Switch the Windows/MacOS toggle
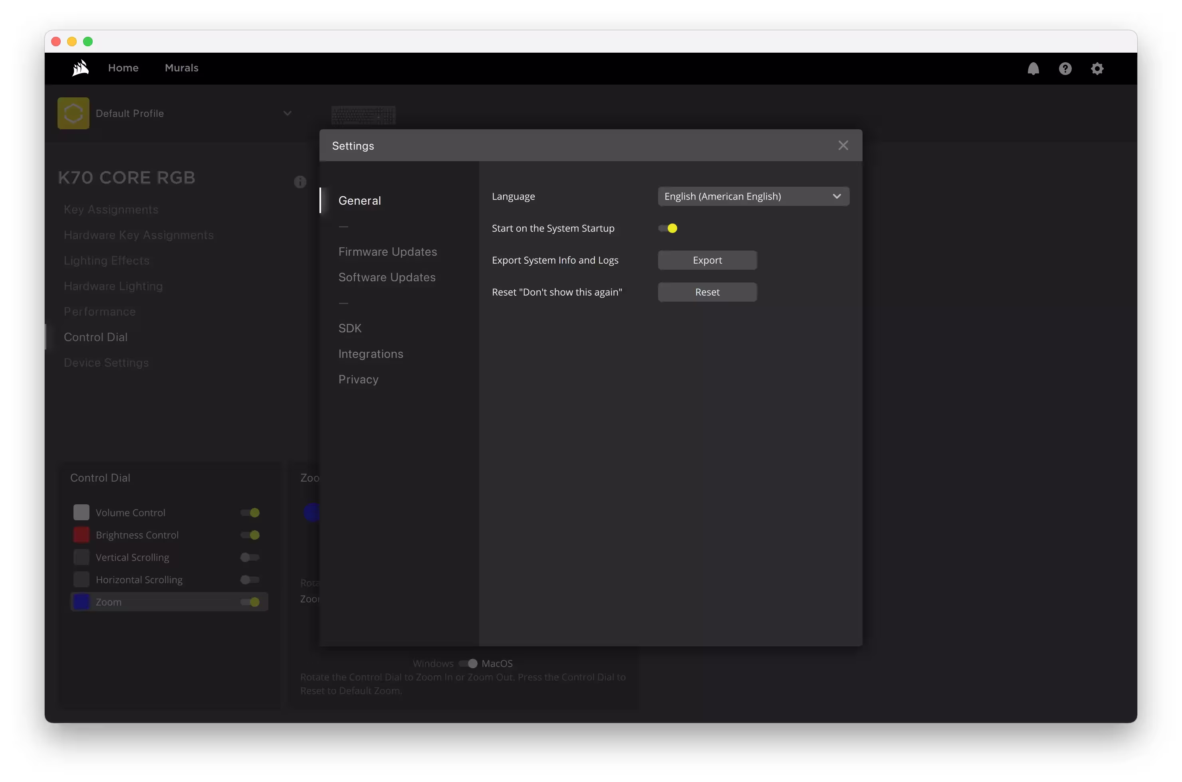The image size is (1182, 782). pyautogui.click(x=468, y=664)
